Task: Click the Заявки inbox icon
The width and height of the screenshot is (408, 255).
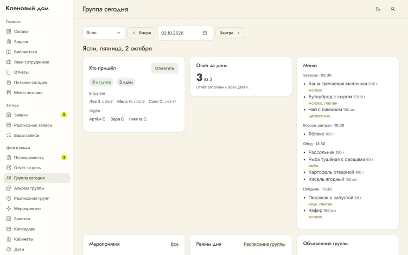Action: click(x=9, y=115)
